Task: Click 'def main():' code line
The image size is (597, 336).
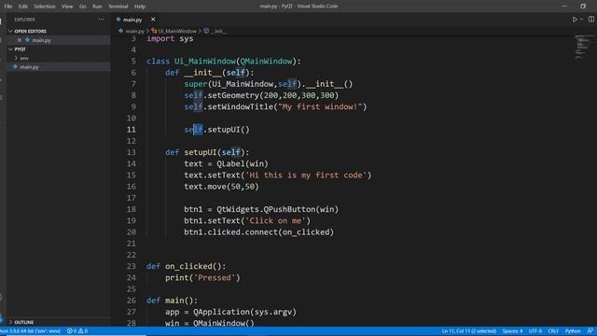Action: [172, 301]
